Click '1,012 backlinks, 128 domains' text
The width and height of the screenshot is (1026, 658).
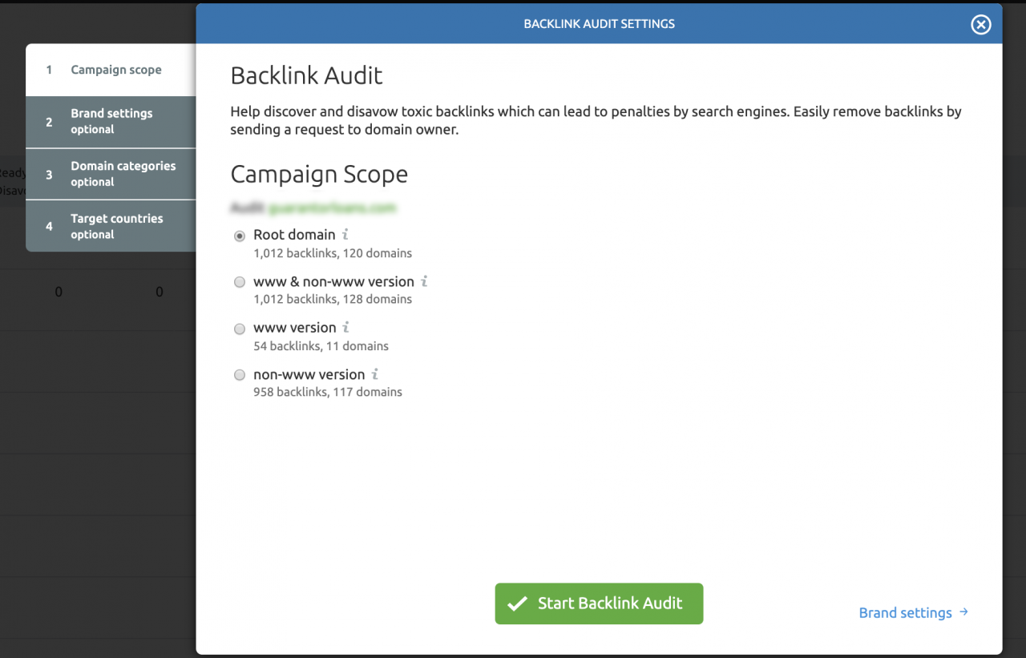333,299
